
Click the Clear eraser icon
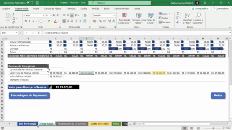(x=178, y=22)
